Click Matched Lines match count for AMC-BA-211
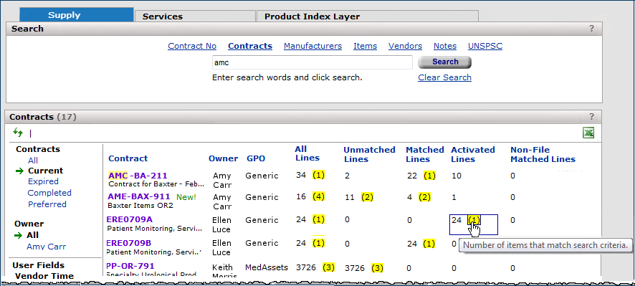This screenshot has height=286, width=635. click(x=430, y=176)
